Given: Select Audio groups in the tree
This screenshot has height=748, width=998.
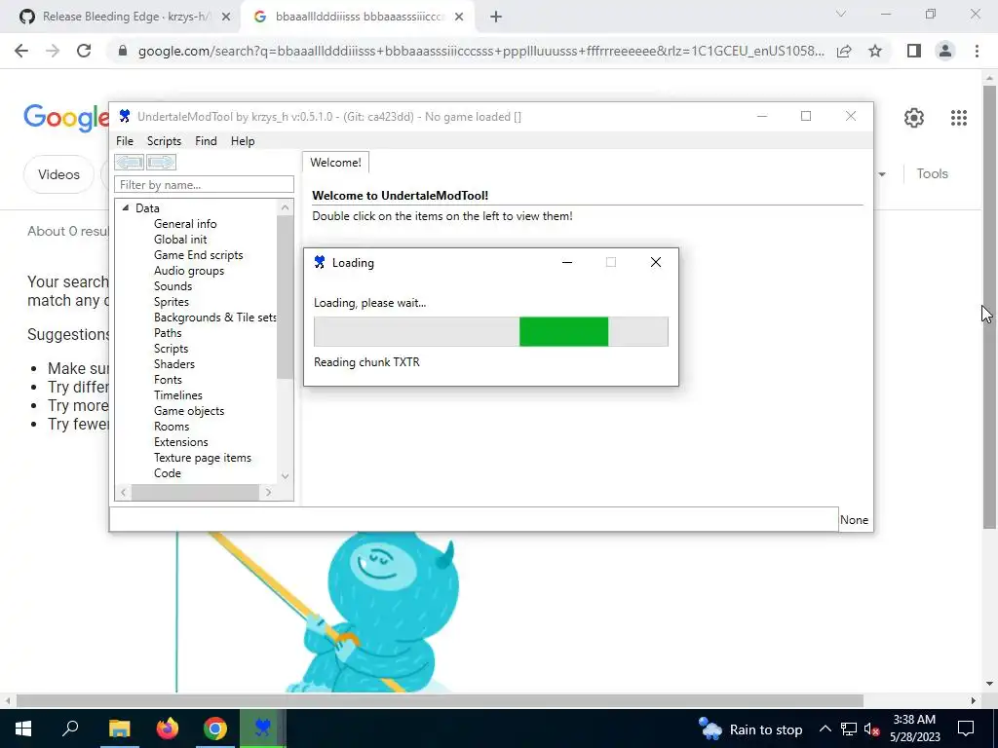Looking at the screenshot, I should [x=189, y=271].
